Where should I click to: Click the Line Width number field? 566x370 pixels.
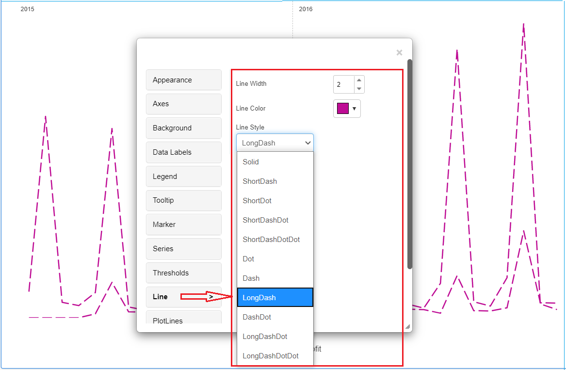[x=344, y=84]
